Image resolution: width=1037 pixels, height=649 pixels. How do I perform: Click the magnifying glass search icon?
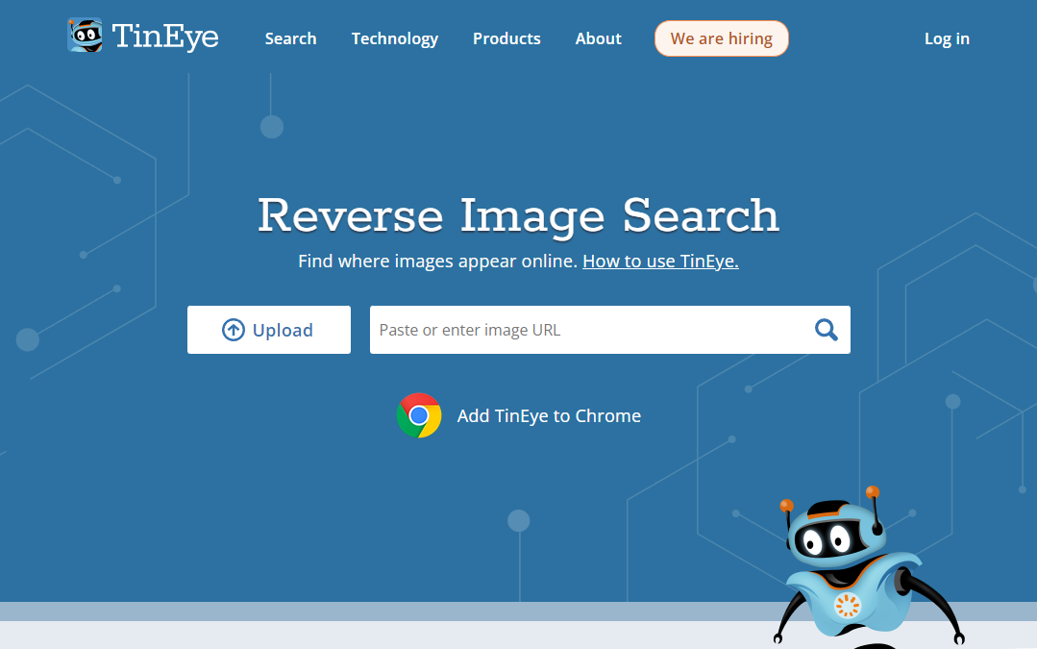pyautogui.click(x=826, y=330)
